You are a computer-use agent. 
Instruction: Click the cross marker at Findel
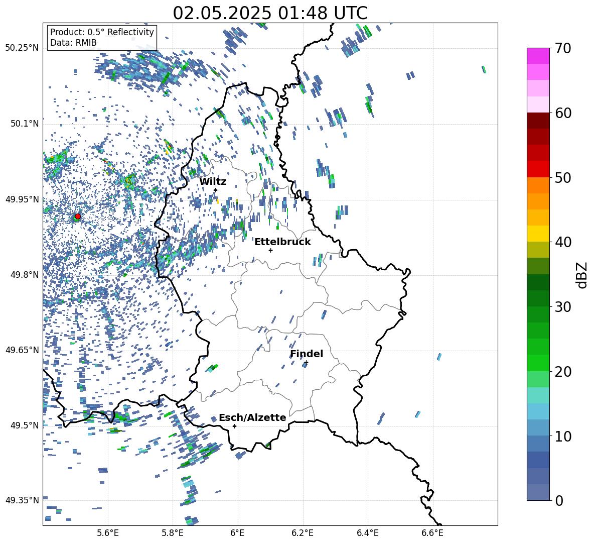[x=306, y=363]
